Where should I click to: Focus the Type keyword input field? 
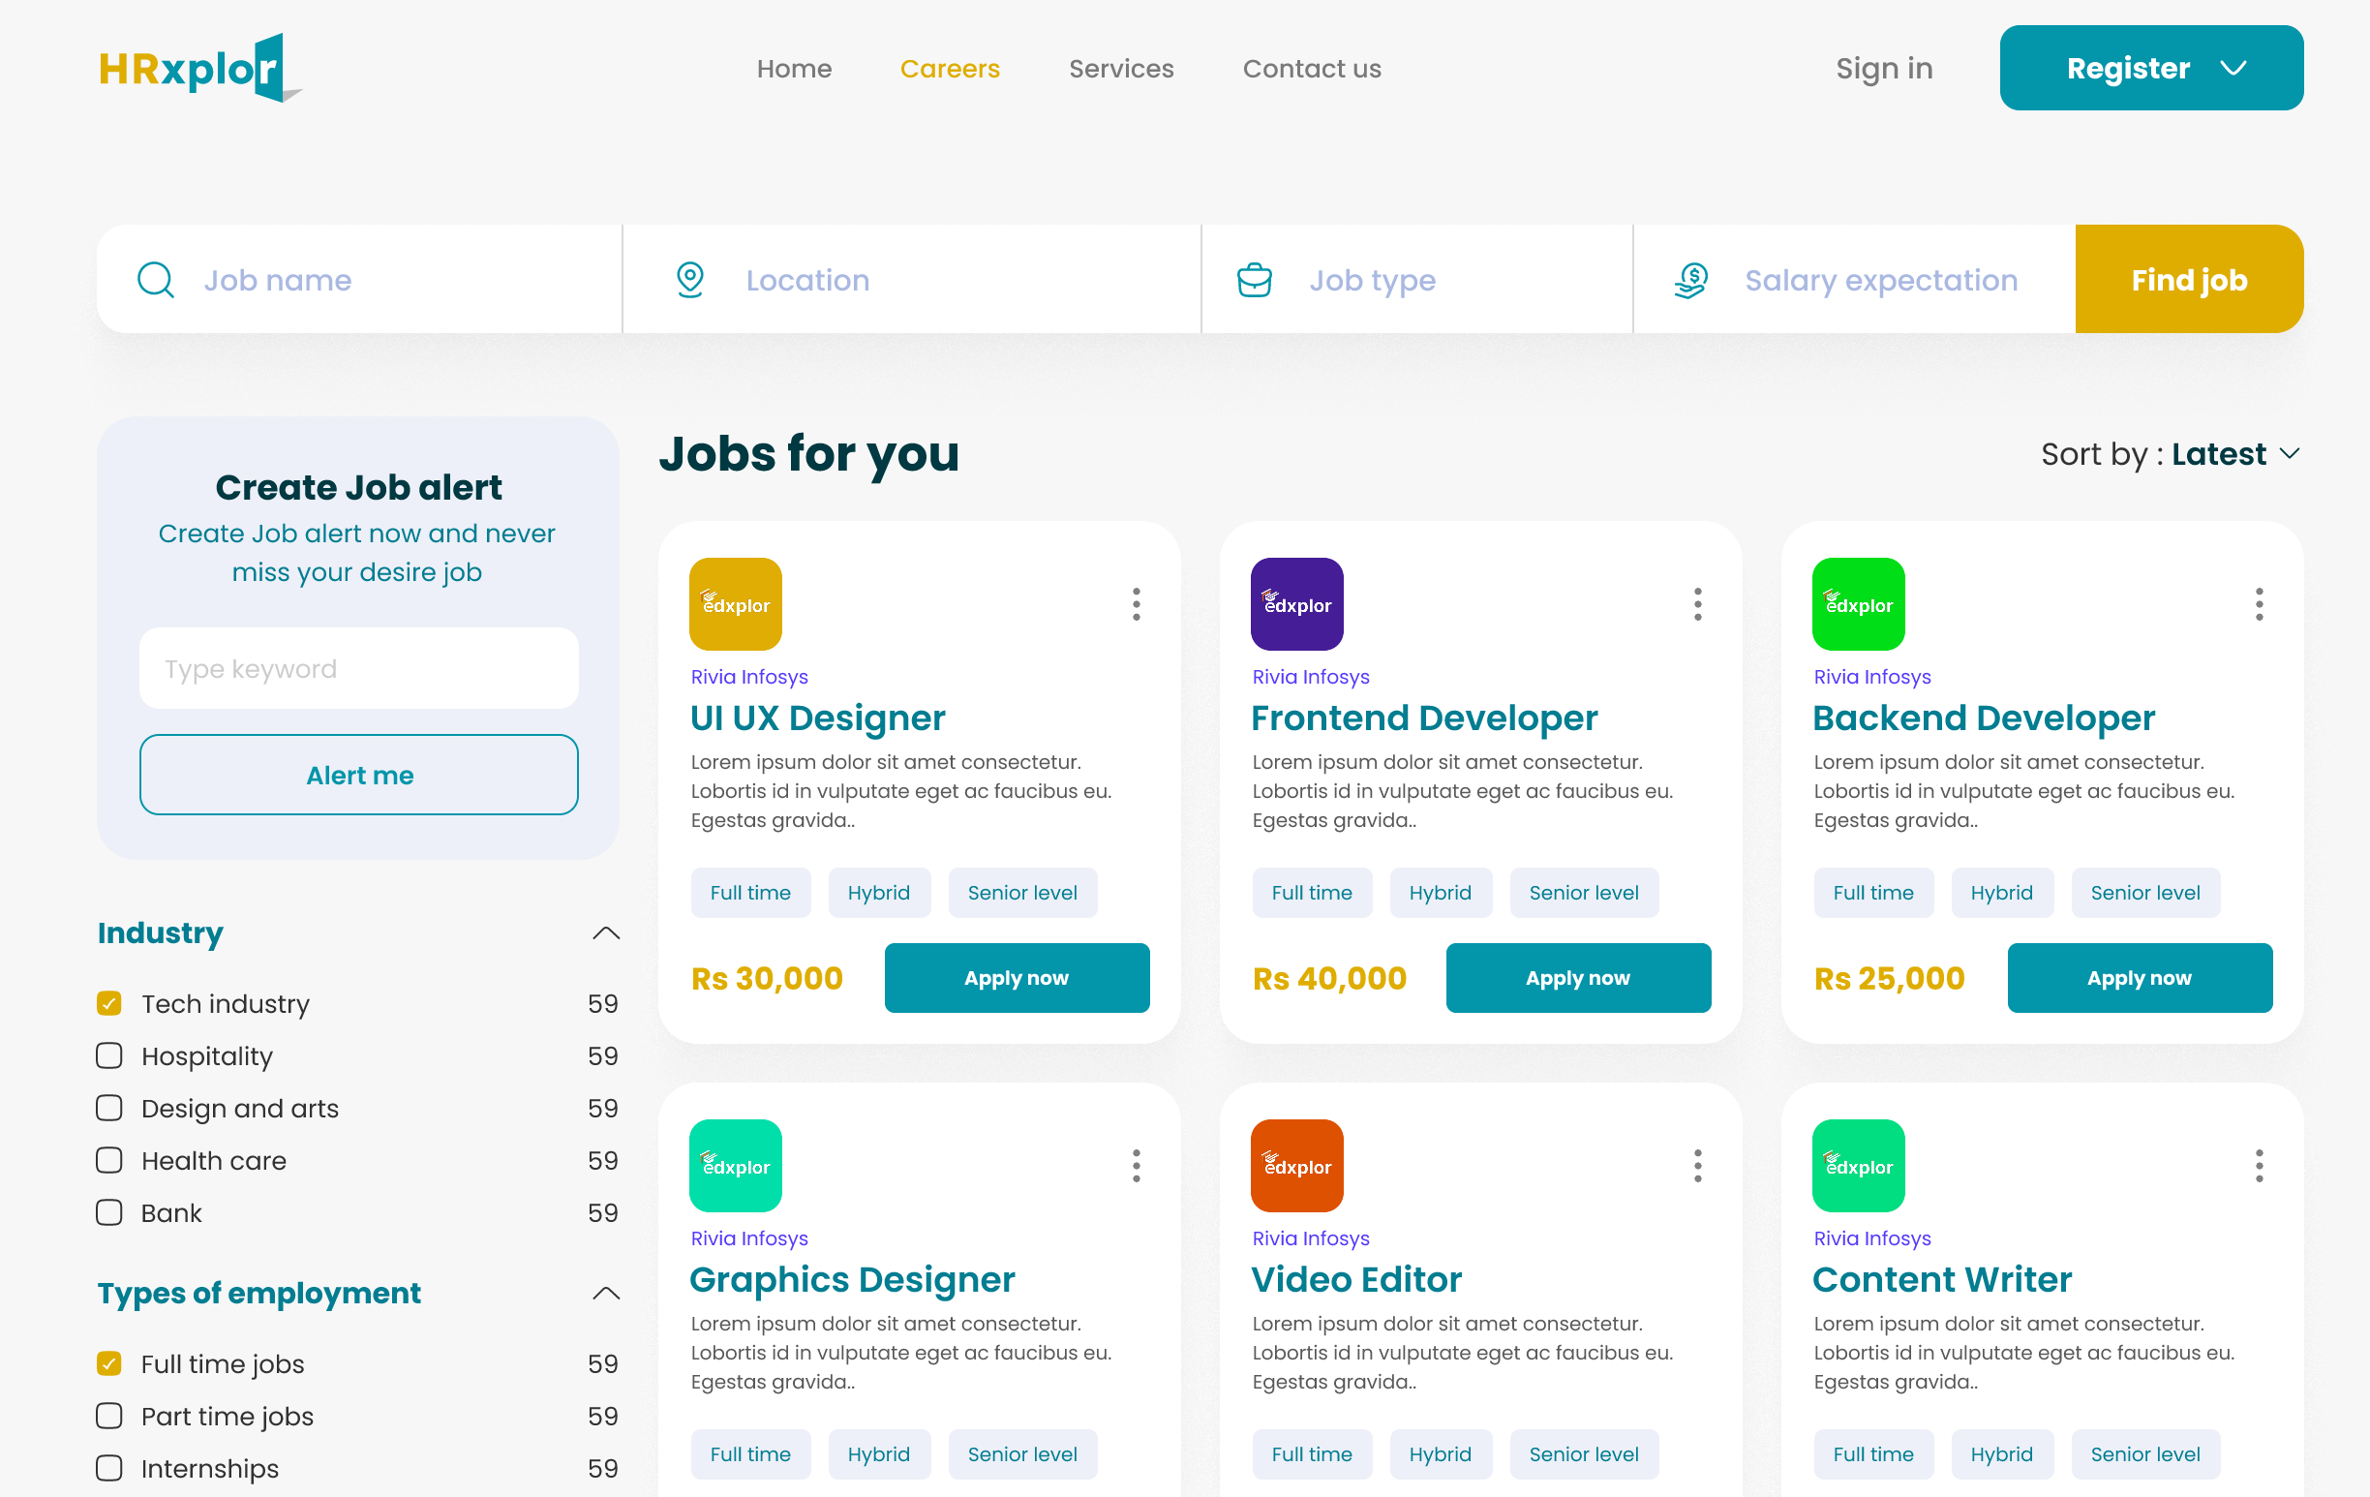[358, 668]
